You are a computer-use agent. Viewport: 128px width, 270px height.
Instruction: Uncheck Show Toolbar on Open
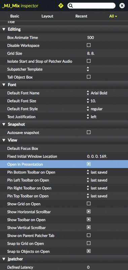point(89,220)
